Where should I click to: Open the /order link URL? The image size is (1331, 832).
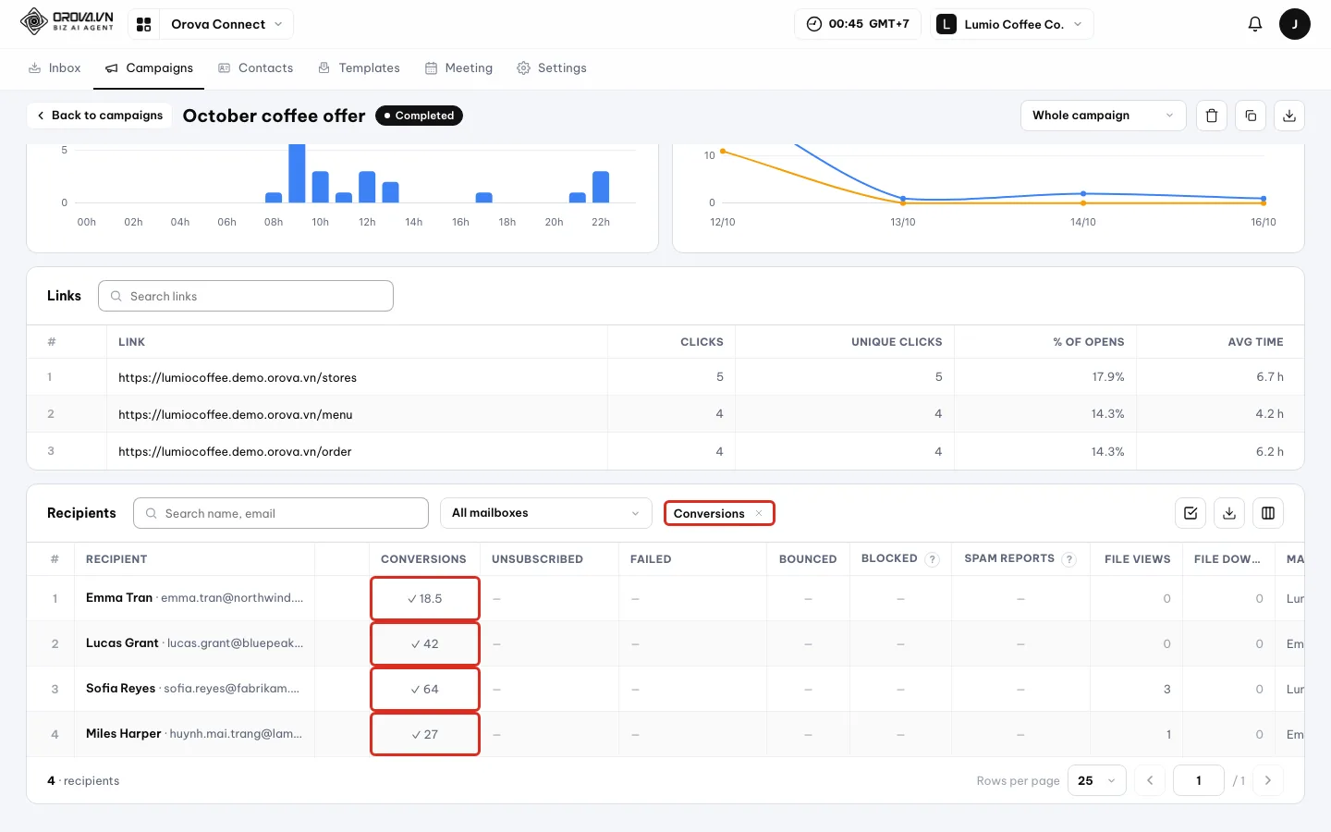(x=235, y=451)
